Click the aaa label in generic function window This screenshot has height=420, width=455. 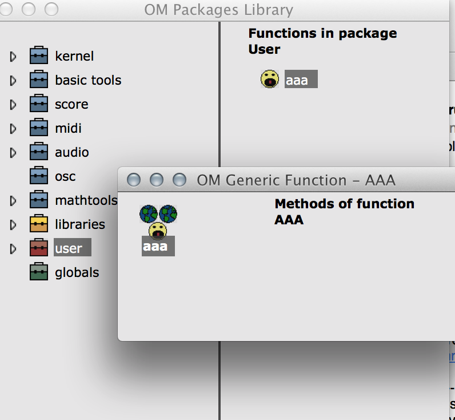[x=158, y=246]
